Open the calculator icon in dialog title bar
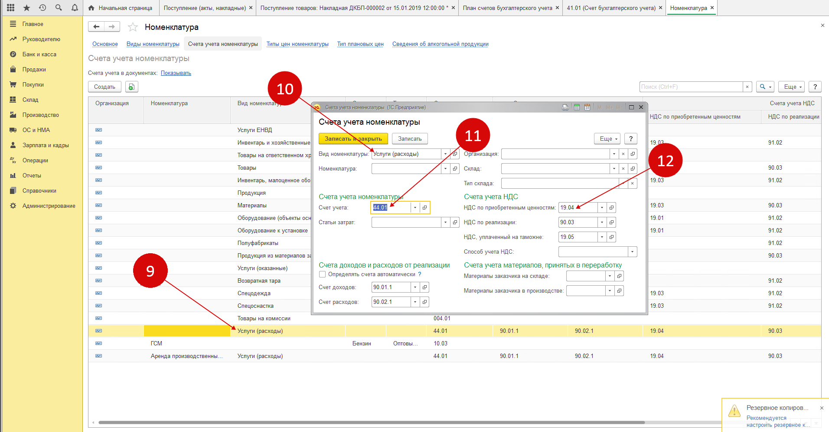The width and height of the screenshot is (829, 432). click(577, 107)
